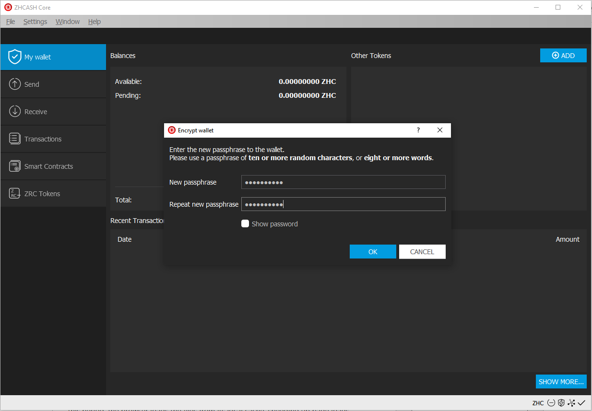Open the Help menu

95,22
